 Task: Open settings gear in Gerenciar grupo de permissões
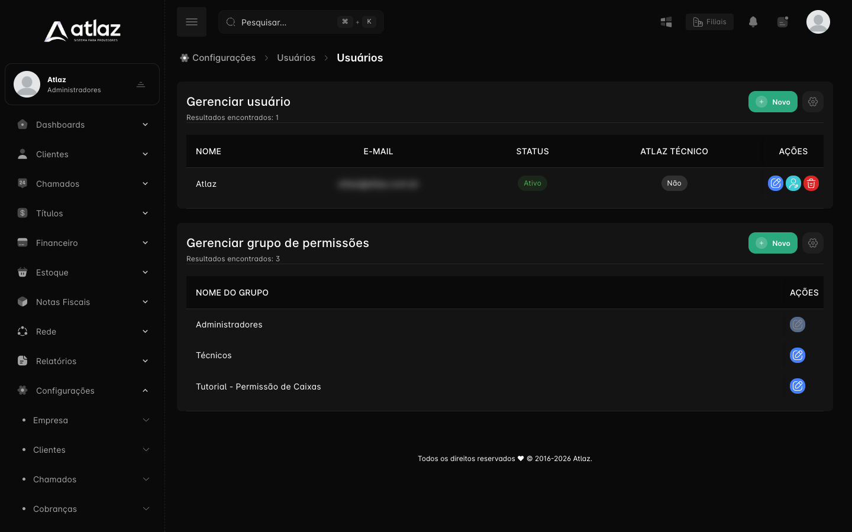pos(813,243)
